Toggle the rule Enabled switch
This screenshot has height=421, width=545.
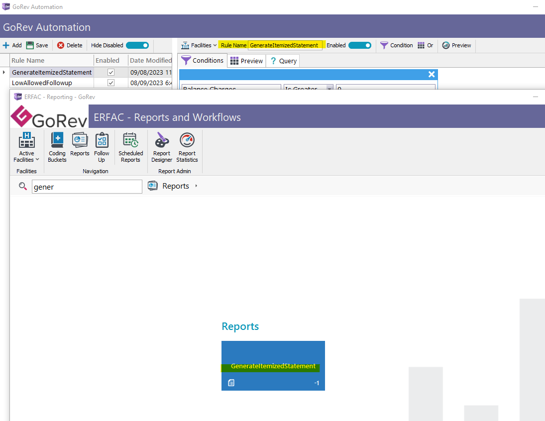[360, 45]
